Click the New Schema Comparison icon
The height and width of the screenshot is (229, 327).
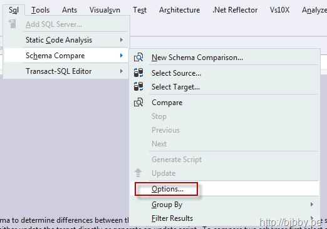(138, 57)
